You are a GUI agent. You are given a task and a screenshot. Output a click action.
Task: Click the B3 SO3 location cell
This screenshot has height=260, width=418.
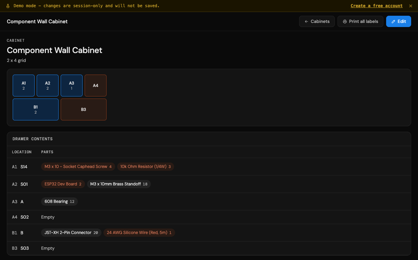click(x=21, y=248)
